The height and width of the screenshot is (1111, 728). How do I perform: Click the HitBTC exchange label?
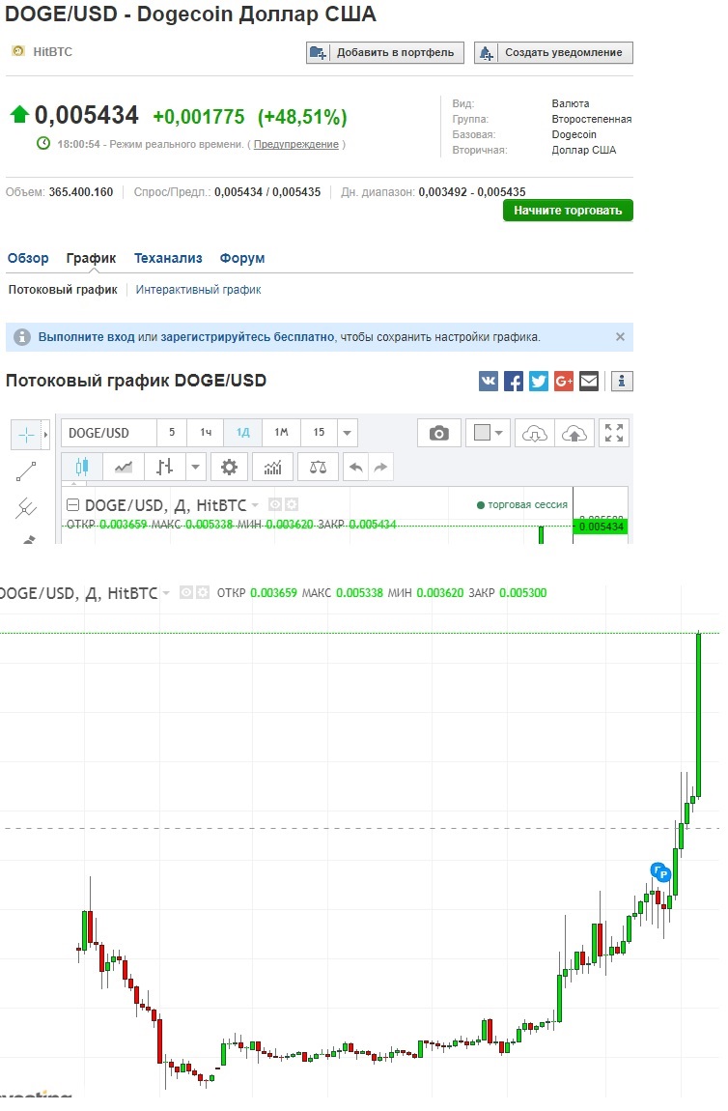[52, 52]
